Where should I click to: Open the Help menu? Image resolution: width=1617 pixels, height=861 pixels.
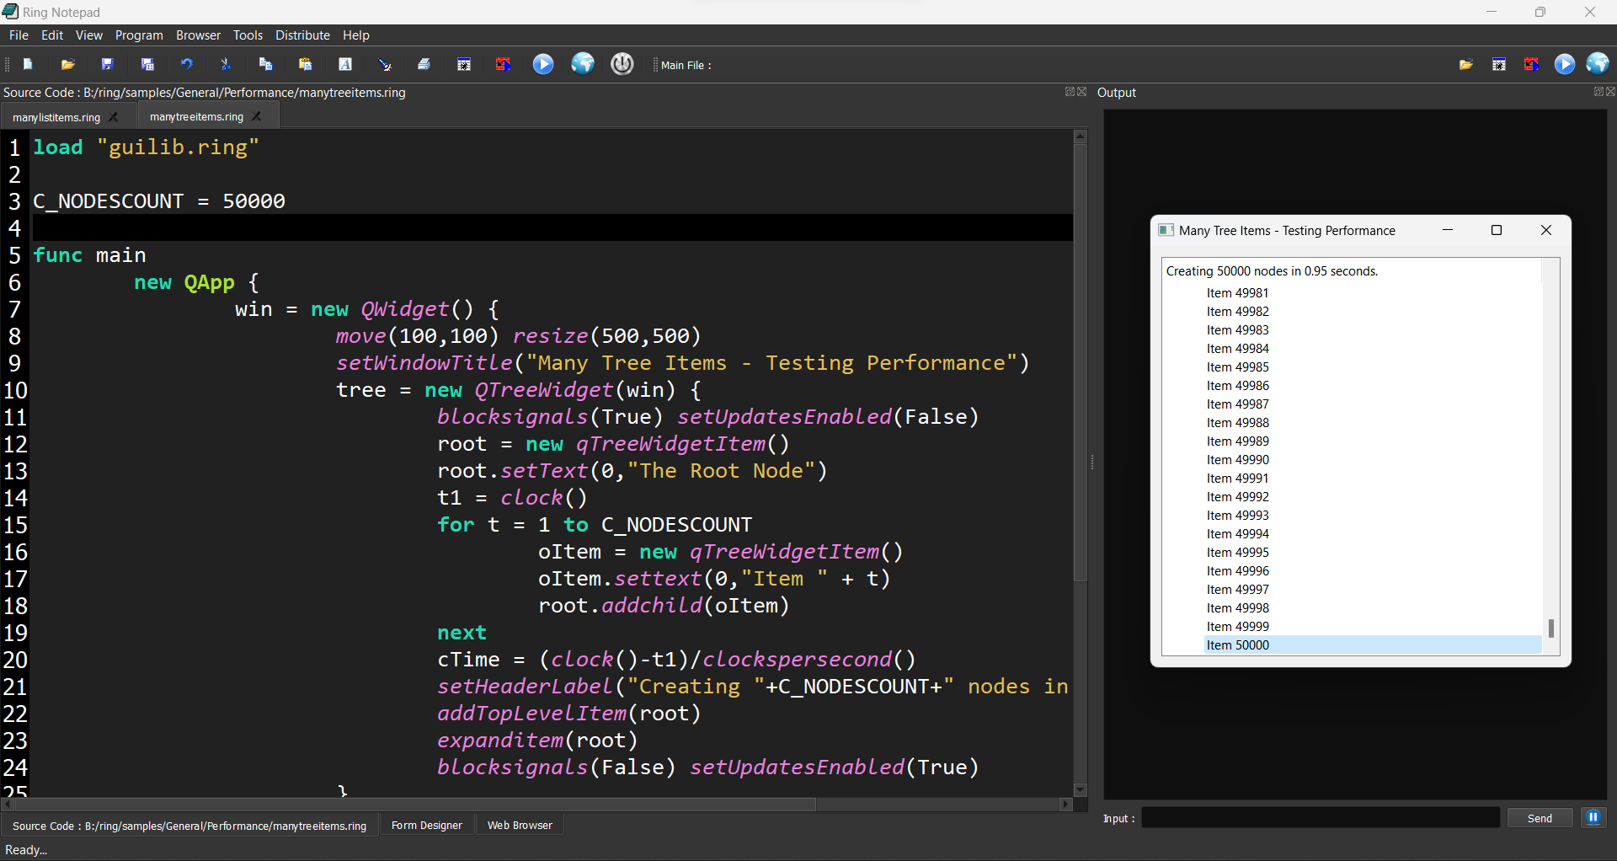point(355,35)
